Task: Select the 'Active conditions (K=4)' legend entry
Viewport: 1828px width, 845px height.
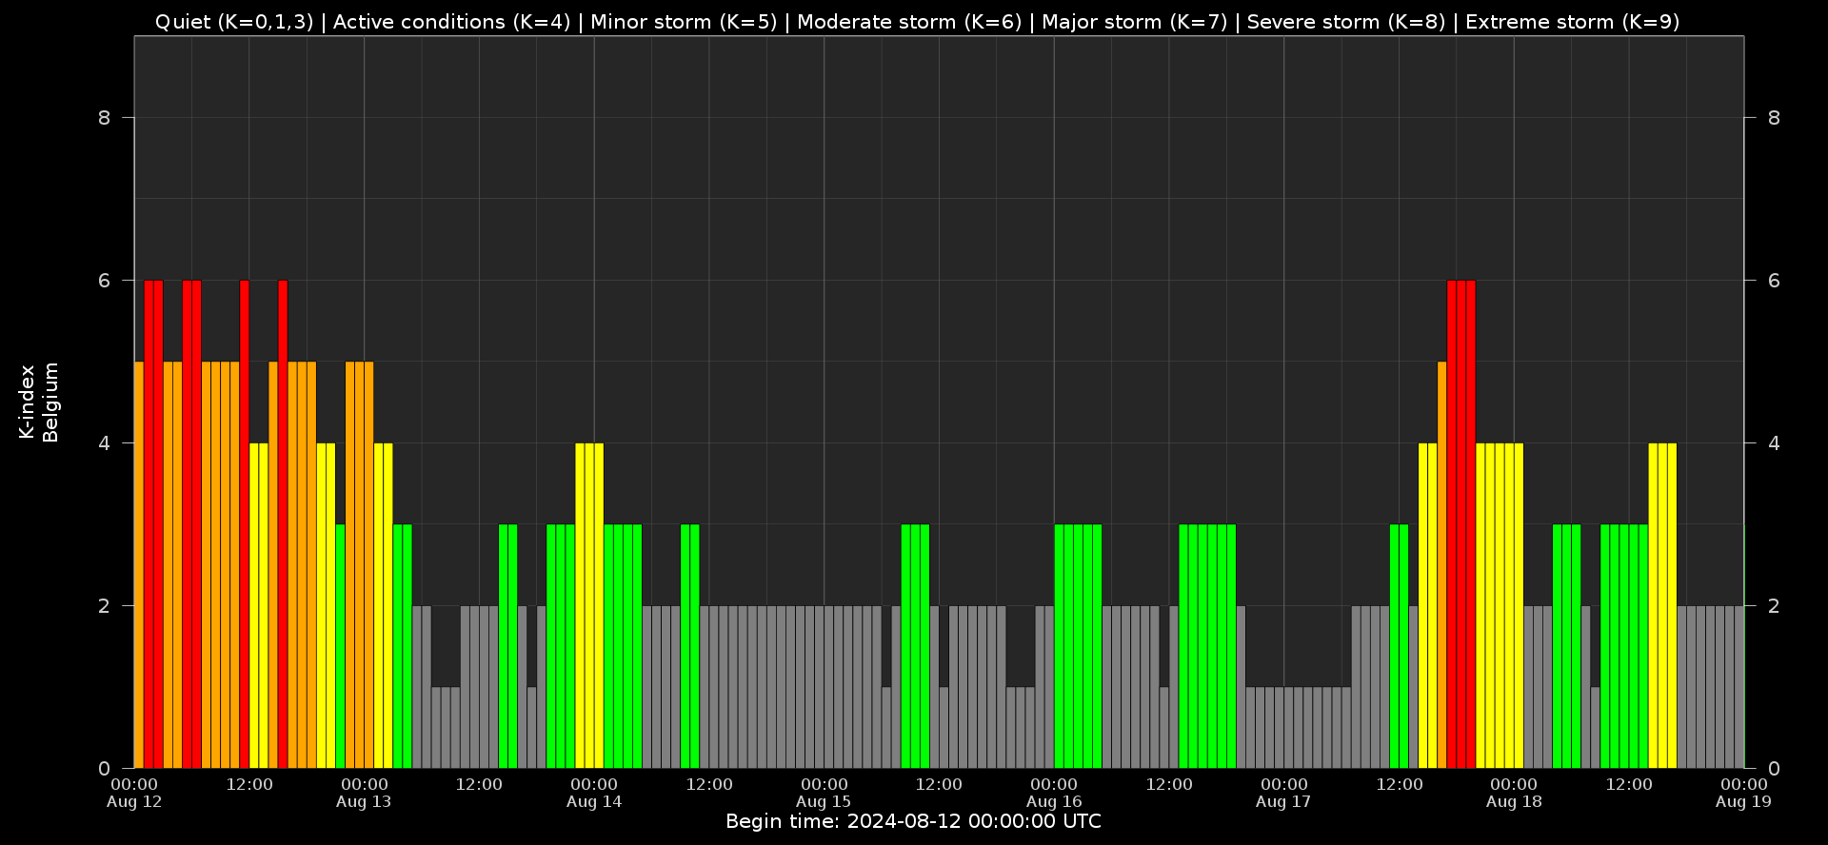Action: pyautogui.click(x=451, y=22)
